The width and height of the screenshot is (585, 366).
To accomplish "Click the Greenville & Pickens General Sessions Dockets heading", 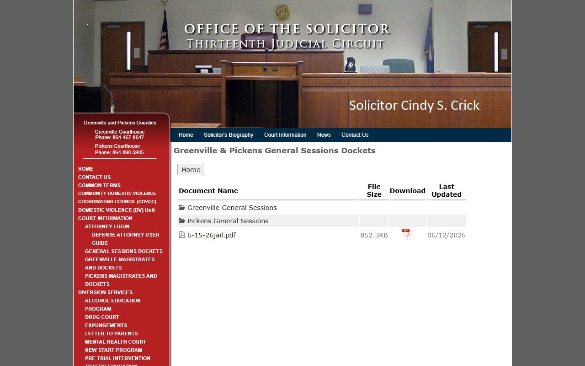I will pos(275,151).
